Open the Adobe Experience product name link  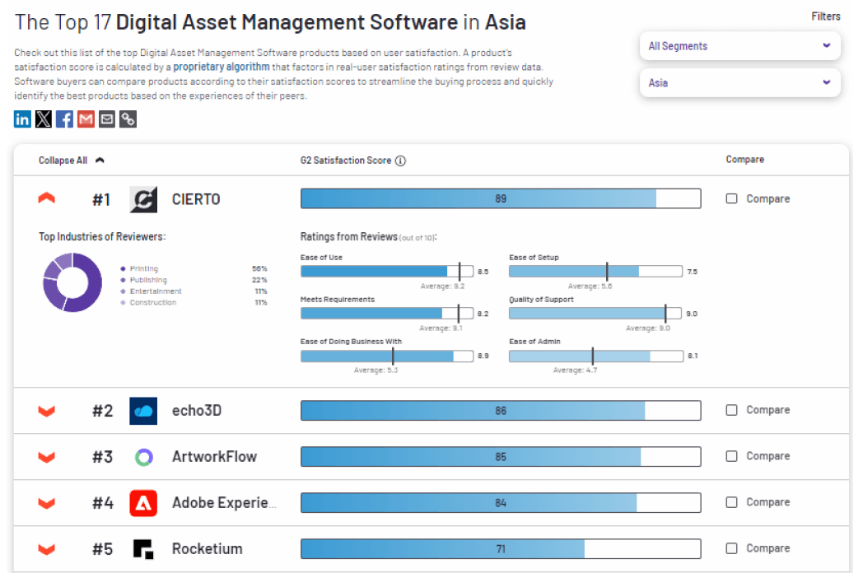[224, 503]
